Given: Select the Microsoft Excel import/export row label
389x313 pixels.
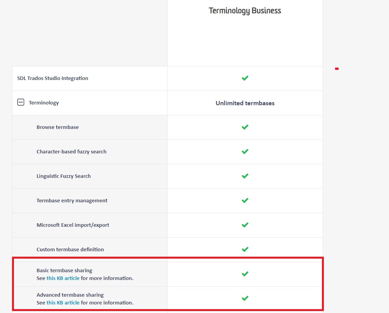Looking at the screenshot, I should coord(73,225).
